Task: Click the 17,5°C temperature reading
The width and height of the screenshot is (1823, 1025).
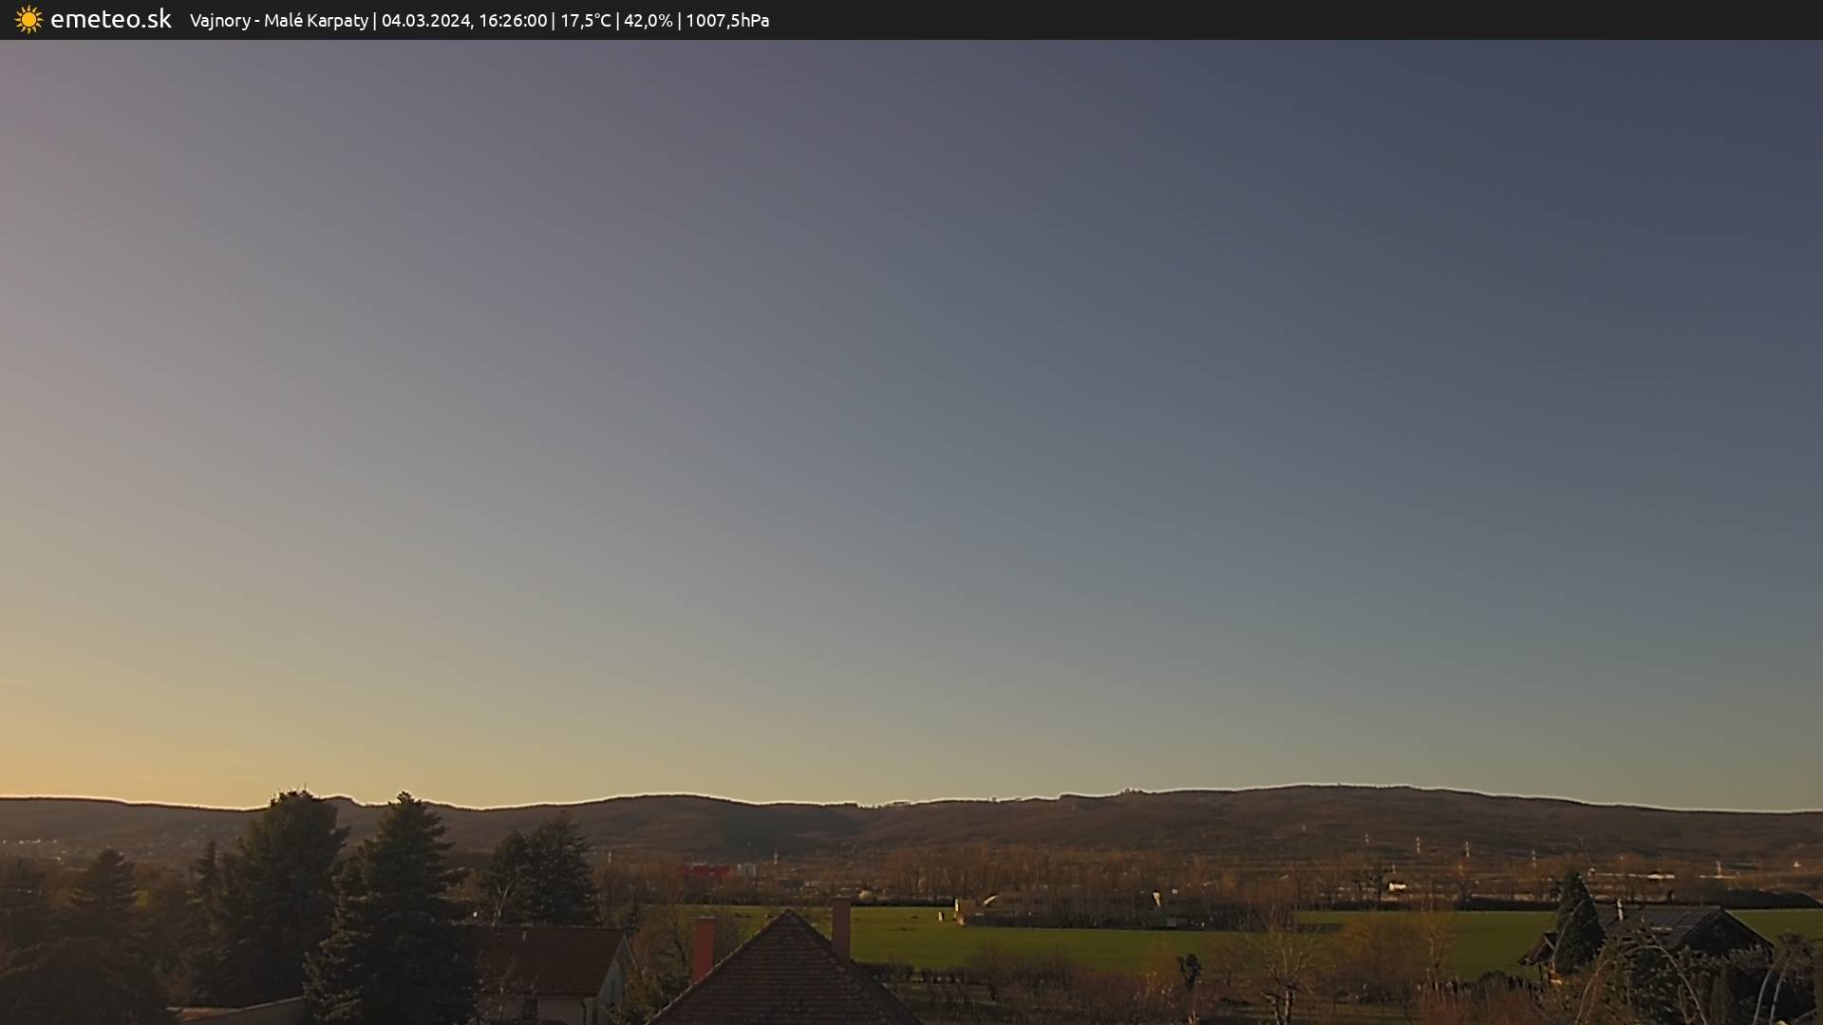Action: pyautogui.click(x=585, y=21)
